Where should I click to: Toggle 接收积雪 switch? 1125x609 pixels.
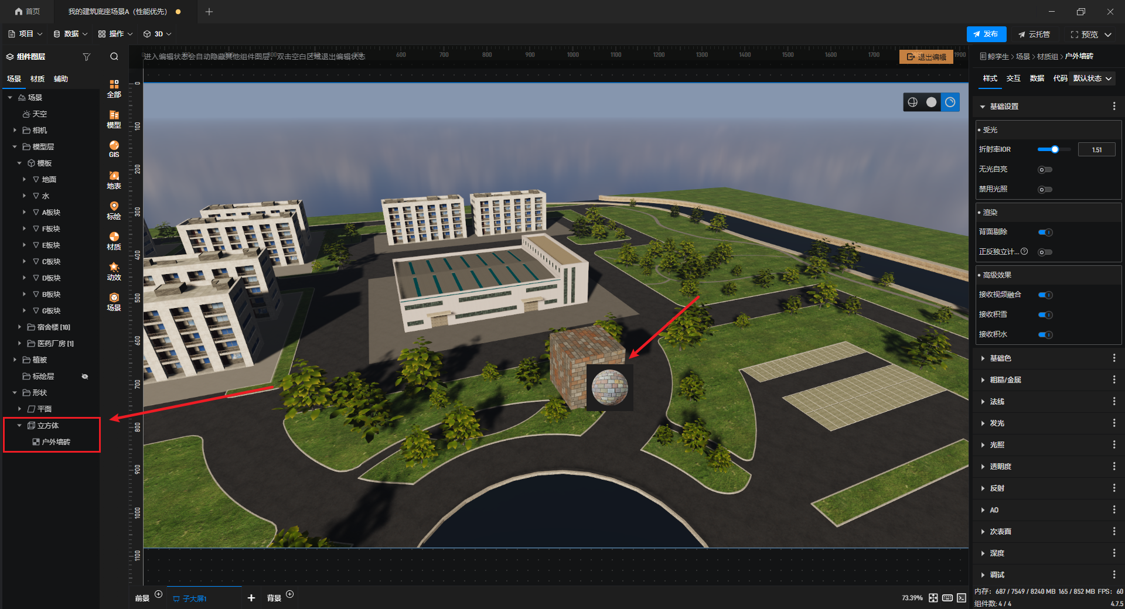(1045, 315)
